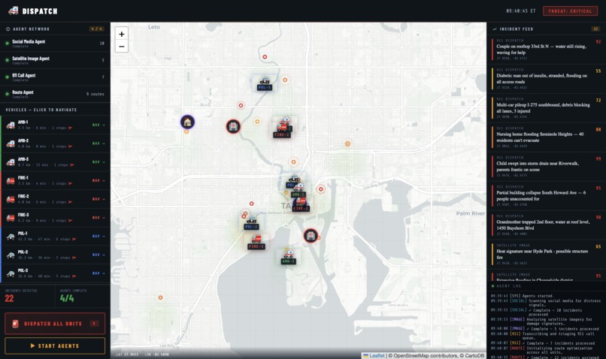This screenshot has width=606, height=359.
Task: Click the hospital marker northeast of AMB-3 unit
Action: (x=311, y=235)
